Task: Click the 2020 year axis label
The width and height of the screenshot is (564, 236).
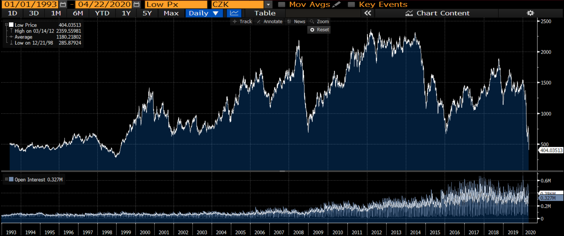Action: click(530, 232)
